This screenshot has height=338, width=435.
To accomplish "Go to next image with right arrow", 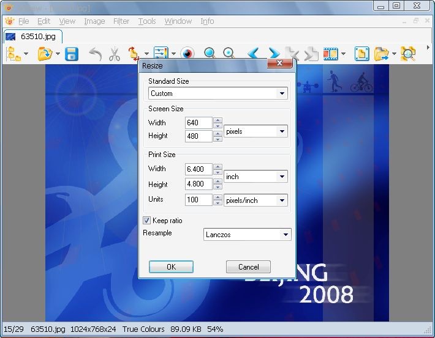I will (x=274, y=53).
